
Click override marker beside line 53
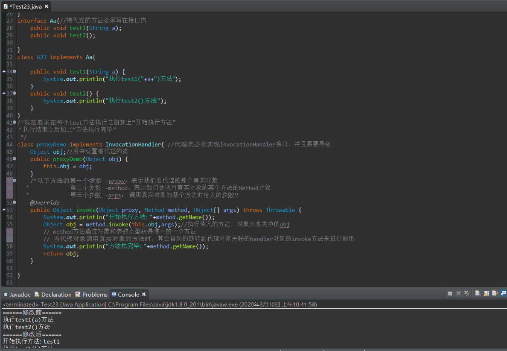pos(4,210)
